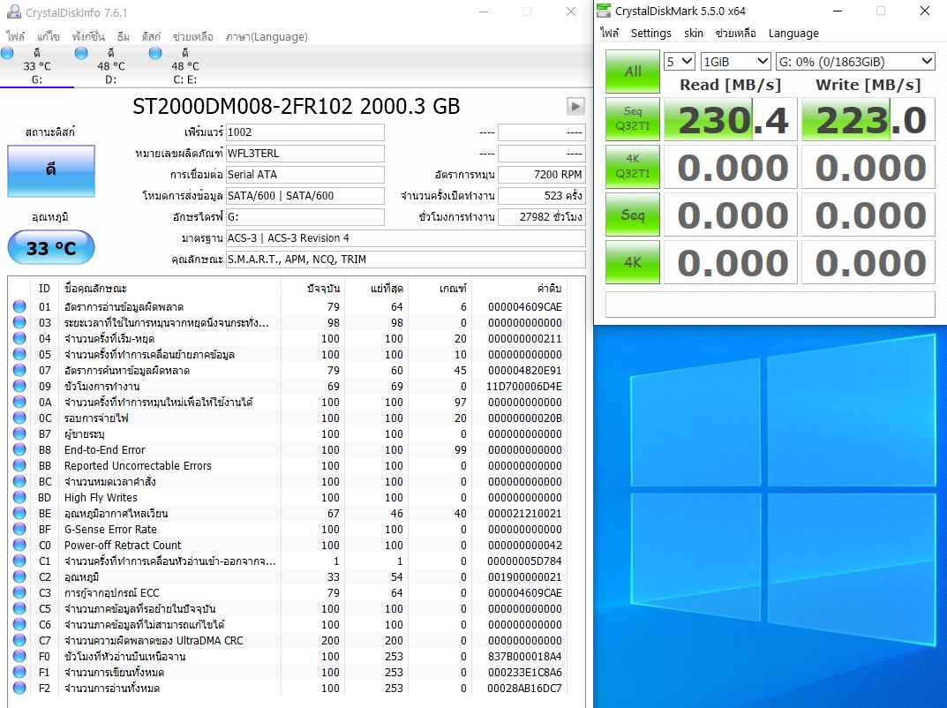Viewport: 947px width, 708px height.
Task: Click the empty comment box in CrystalDiskMark
Action: (770, 305)
